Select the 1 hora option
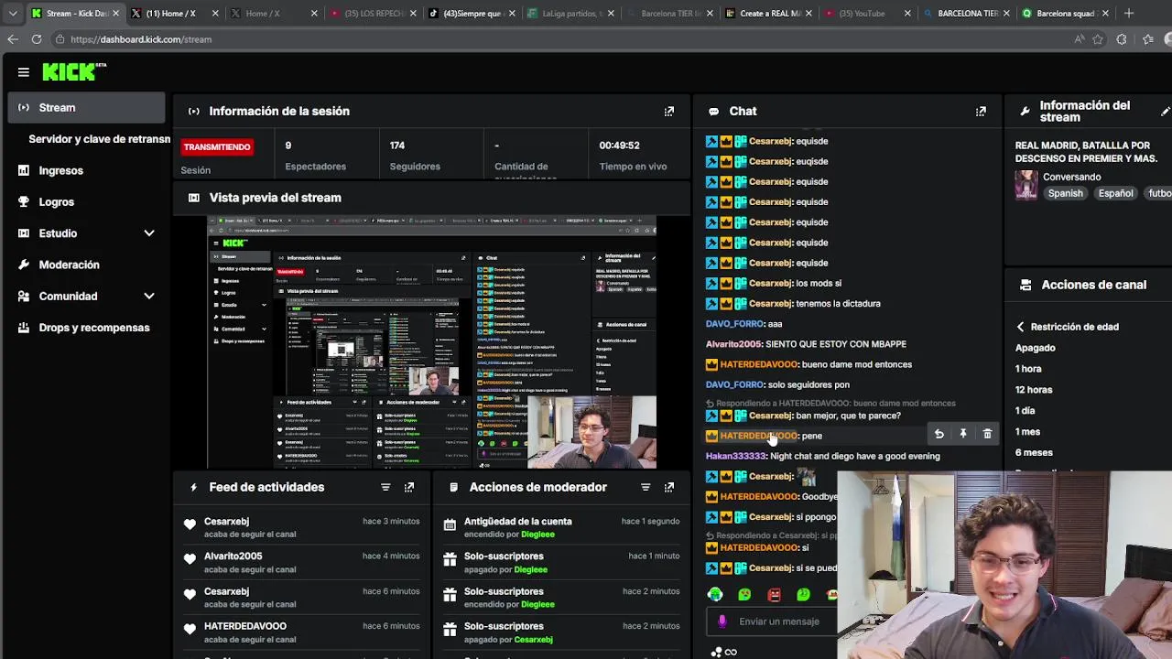Image resolution: width=1172 pixels, height=659 pixels. coord(1028,369)
